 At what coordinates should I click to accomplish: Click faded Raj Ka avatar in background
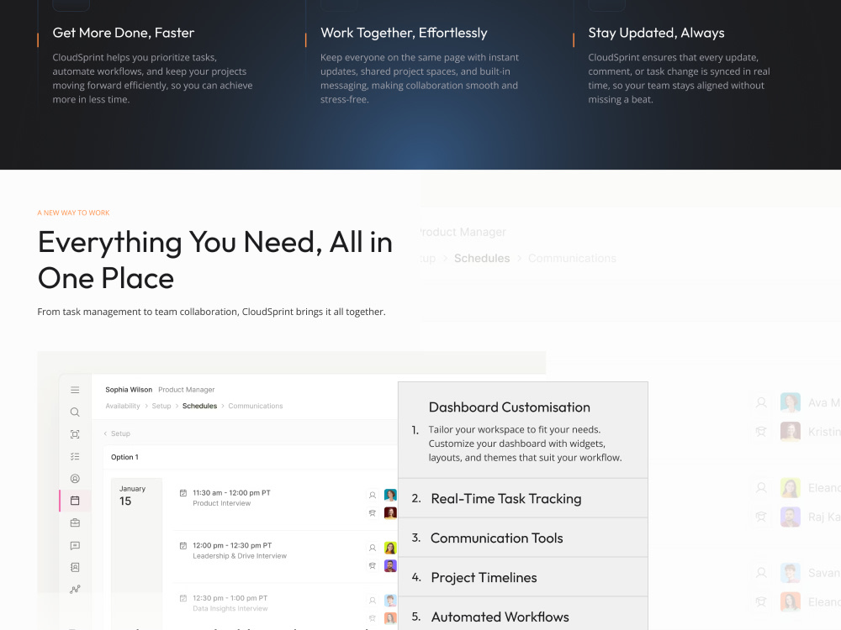coord(790,517)
